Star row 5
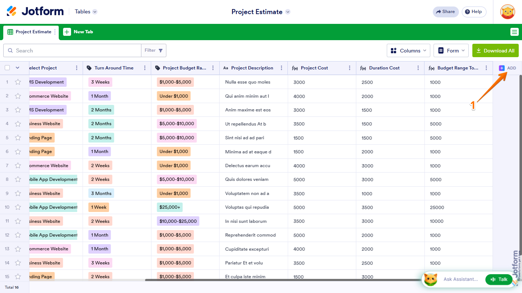This screenshot has width=522, height=293. (18, 138)
